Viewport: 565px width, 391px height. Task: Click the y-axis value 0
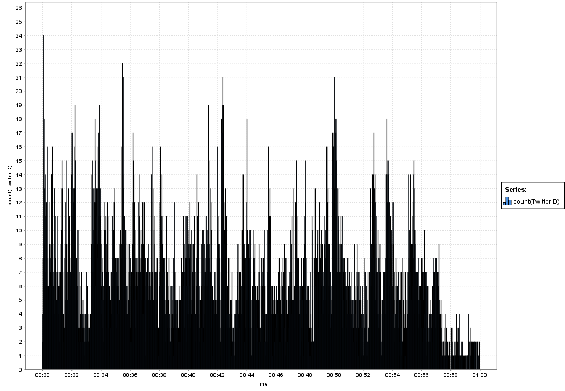pyautogui.click(x=20, y=369)
